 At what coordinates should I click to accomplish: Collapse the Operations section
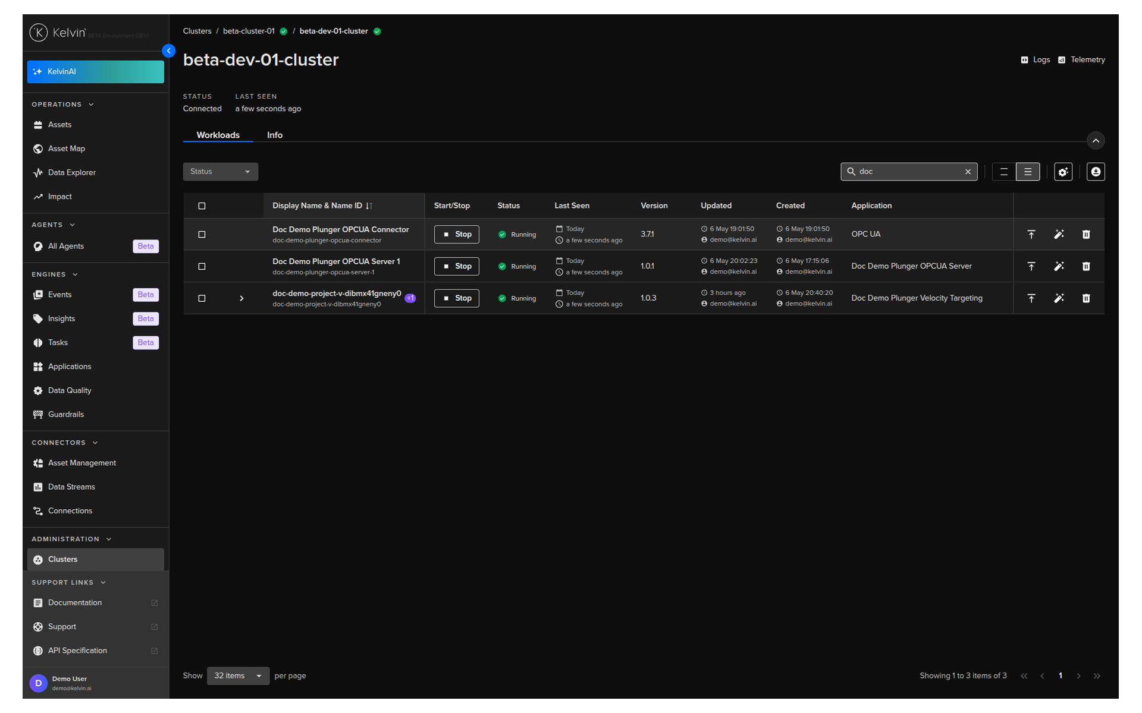[x=63, y=105]
